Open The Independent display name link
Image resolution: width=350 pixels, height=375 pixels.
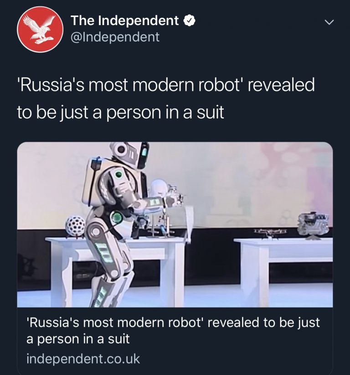pos(124,21)
